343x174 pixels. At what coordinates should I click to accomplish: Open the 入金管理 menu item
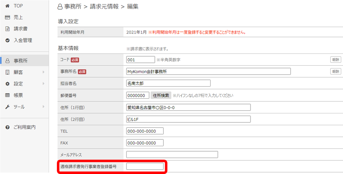(23, 40)
